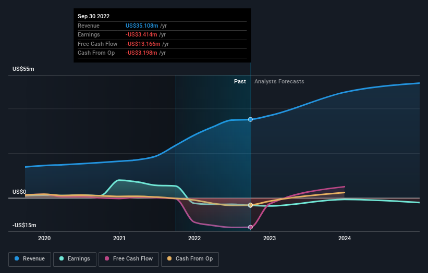The height and width of the screenshot is (273, 428).
Task: Click the Revenue row label in tooltip
Action: pos(89,26)
